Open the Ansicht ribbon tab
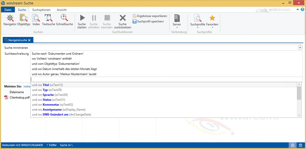 tap(62, 10)
